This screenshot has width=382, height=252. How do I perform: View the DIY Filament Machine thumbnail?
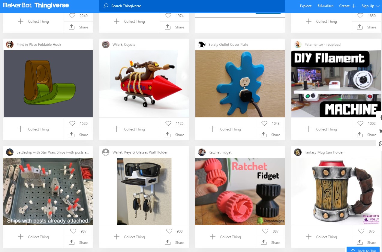click(x=336, y=84)
